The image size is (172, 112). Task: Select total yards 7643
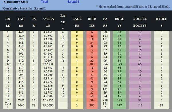21,105
